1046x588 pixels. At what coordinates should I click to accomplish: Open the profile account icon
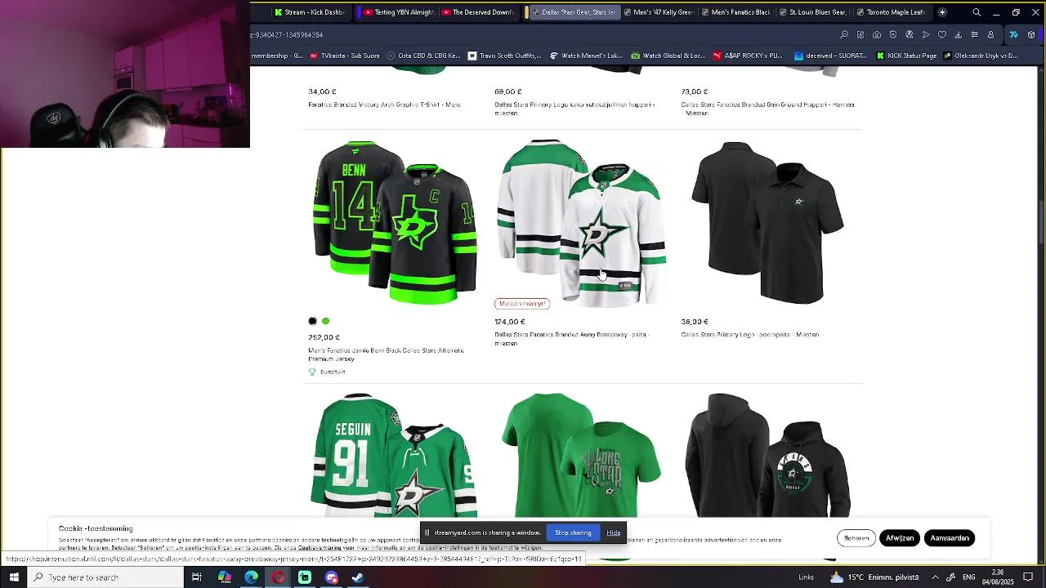click(x=991, y=34)
